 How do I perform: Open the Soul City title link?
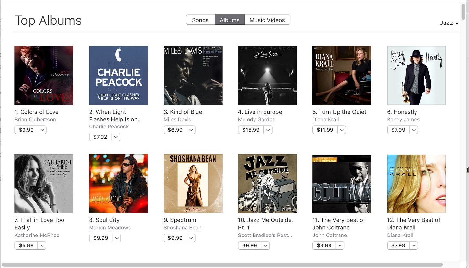pyautogui.click(x=104, y=220)
